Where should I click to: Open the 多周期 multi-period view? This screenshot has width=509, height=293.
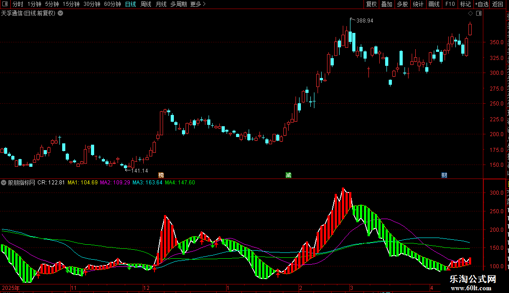178,4
